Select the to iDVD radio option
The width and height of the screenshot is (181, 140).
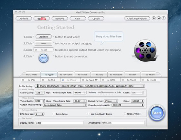pyautogui.click(x=103, y=80)
